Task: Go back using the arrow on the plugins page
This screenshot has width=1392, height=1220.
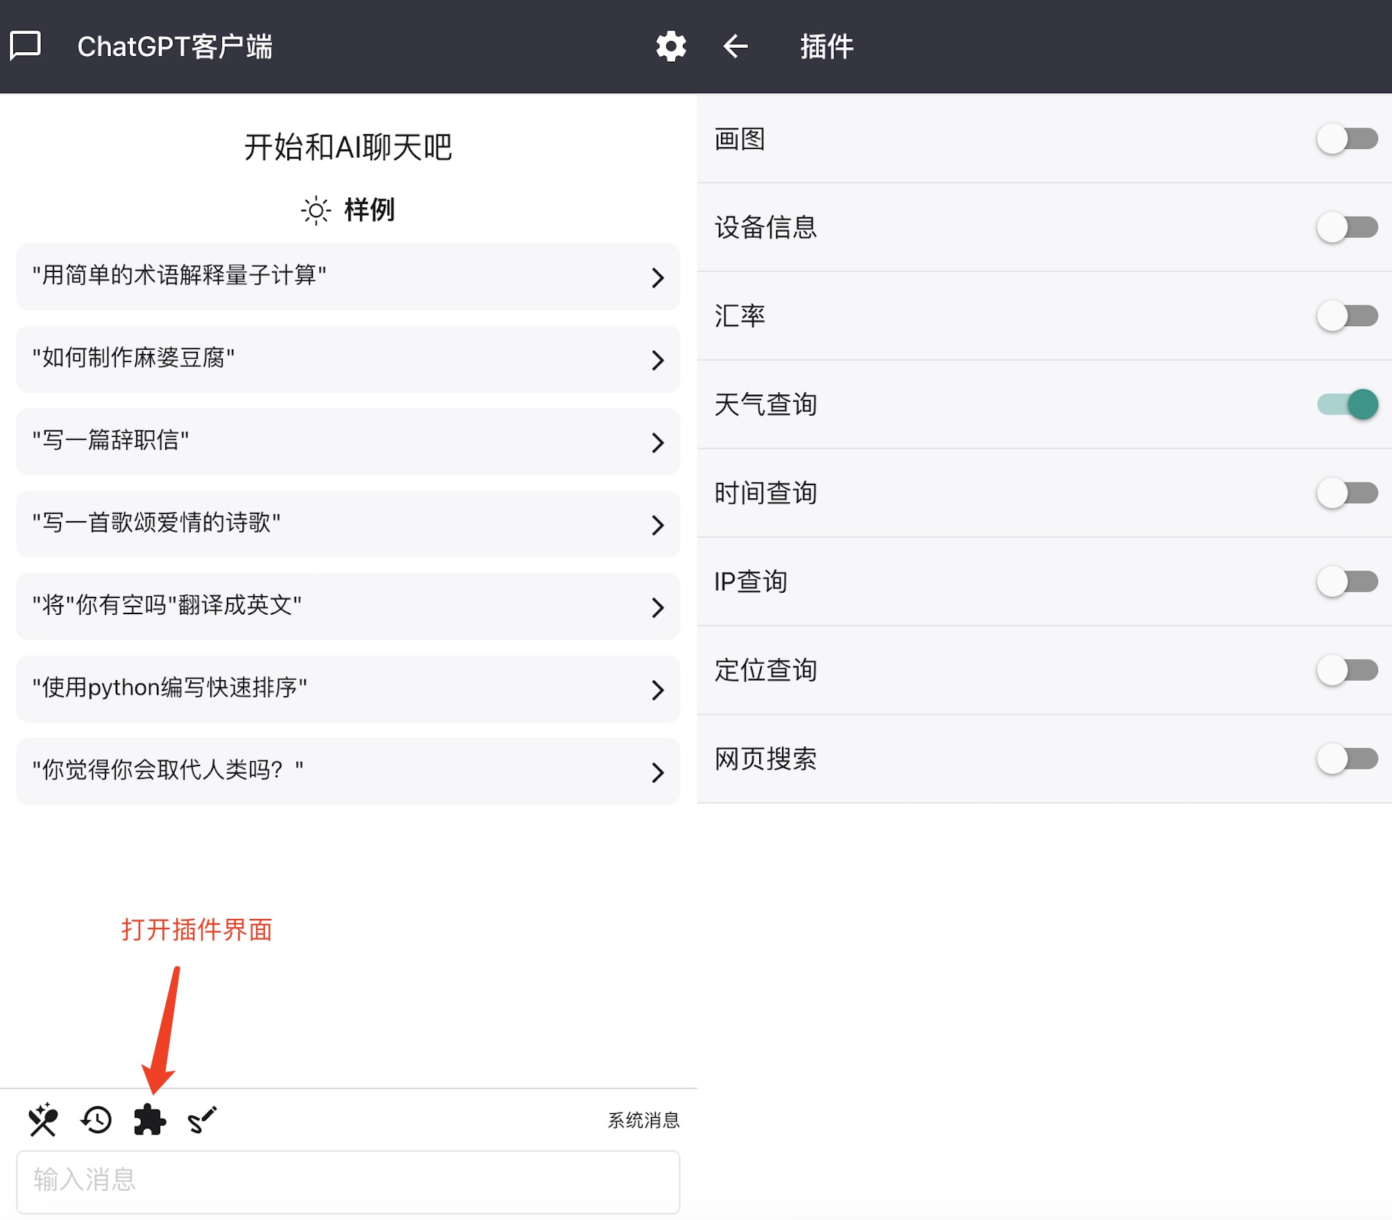Action: (x=736, y=46)
